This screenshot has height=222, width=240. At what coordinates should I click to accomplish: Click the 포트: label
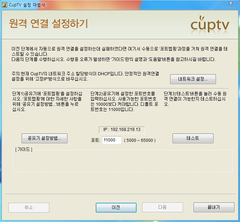click(x=95, y=140)
